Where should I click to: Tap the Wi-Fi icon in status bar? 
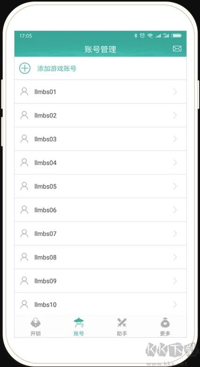click(x=150, y=36)
